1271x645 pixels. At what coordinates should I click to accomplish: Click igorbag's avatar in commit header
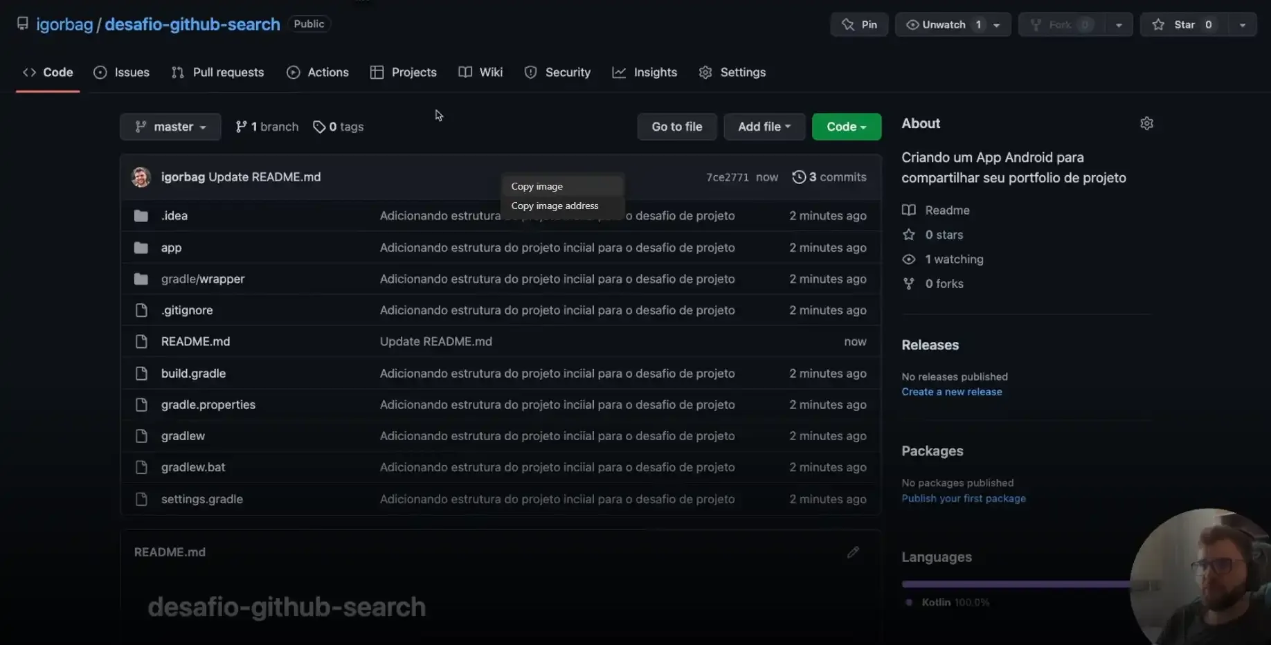pos(141,177)
